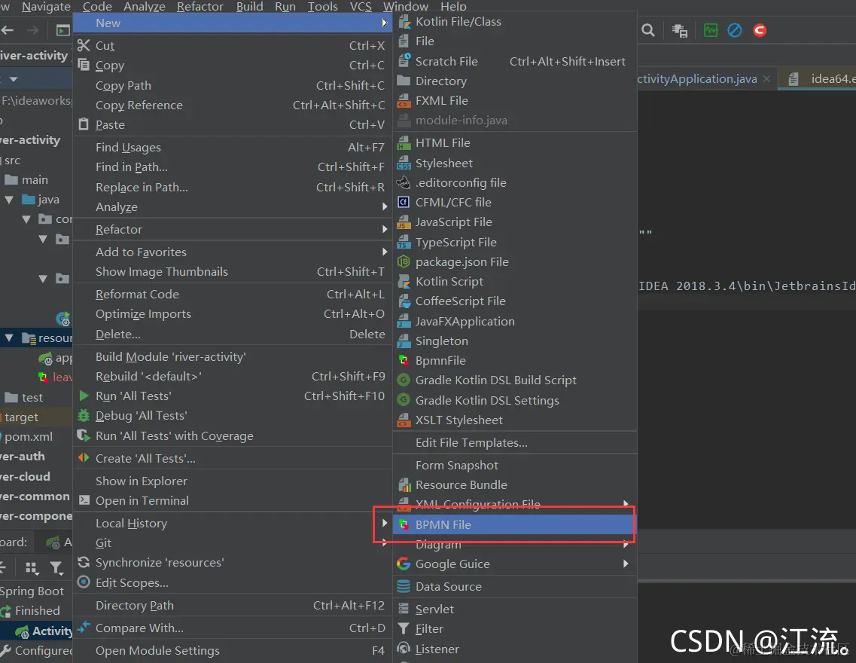Click the green monitor toolbar icon
Image resolution: width=856 pixels, height=663 pixels.
tap(710, 31)
